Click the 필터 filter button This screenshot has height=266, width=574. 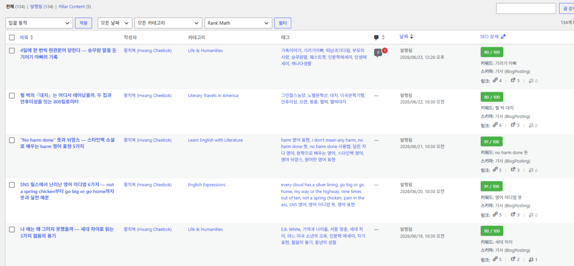point(282,23)
